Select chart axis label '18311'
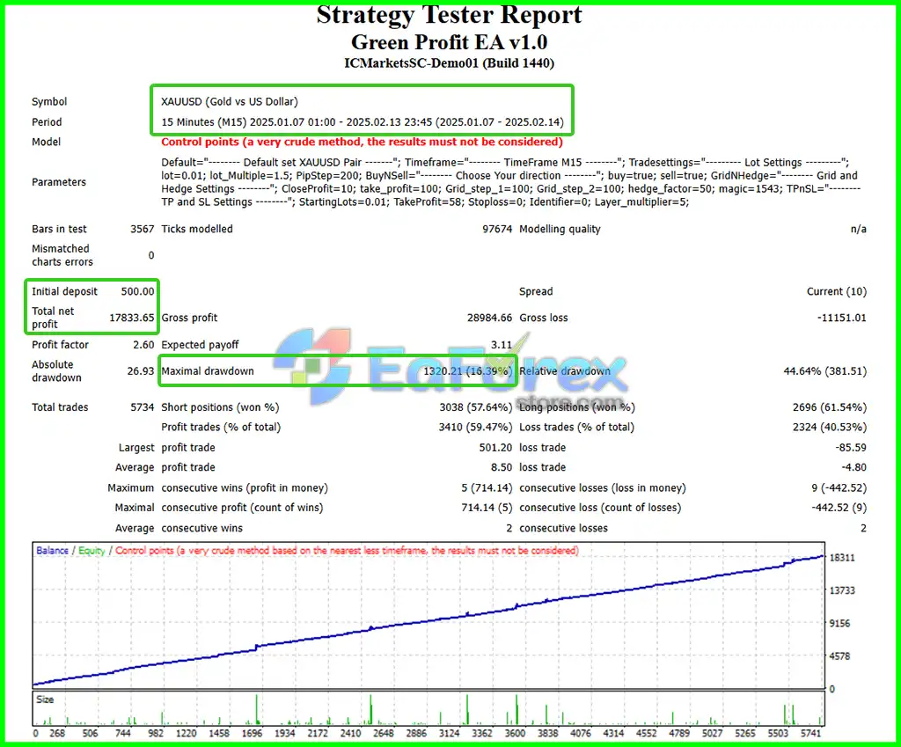 (x=842, y=558)
